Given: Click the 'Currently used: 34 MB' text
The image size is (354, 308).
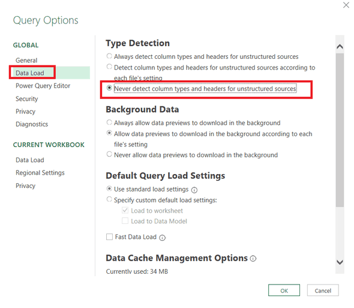Looking at the screenshot, I should [x=137, y=271].
